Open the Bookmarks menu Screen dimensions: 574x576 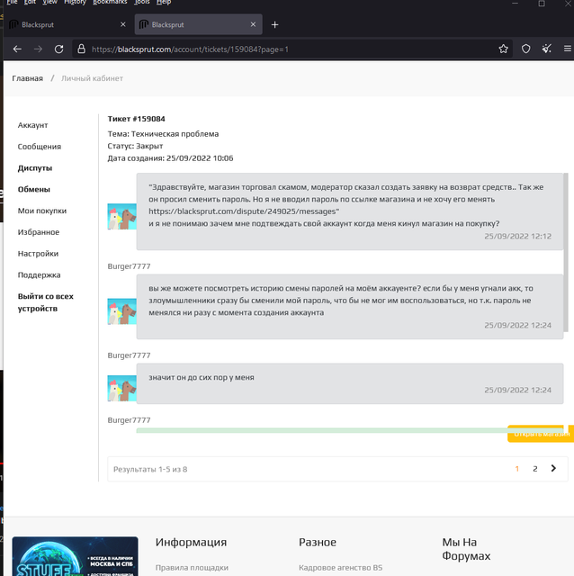click(110, 2)
